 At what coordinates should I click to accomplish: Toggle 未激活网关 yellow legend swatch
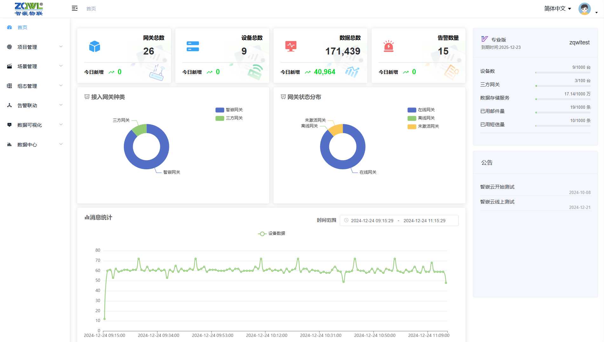[412, 126]
